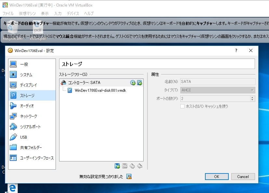Open the システム settings category

(32, 75)
